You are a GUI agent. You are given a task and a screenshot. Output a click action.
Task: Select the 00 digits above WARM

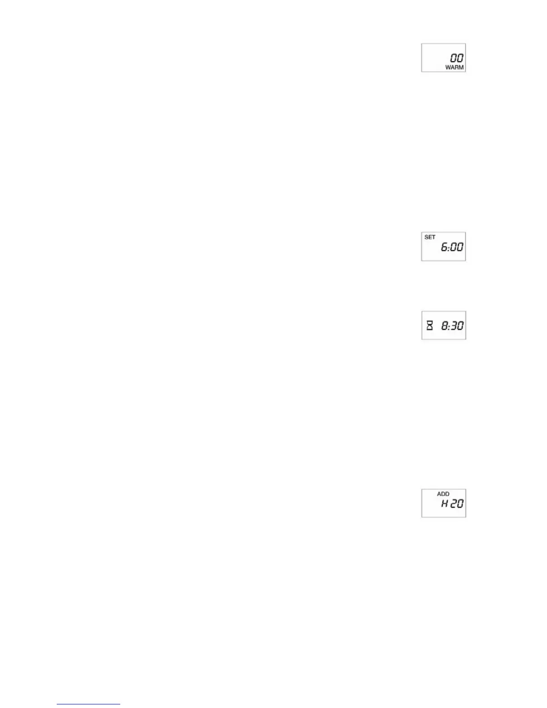[457, 58]
